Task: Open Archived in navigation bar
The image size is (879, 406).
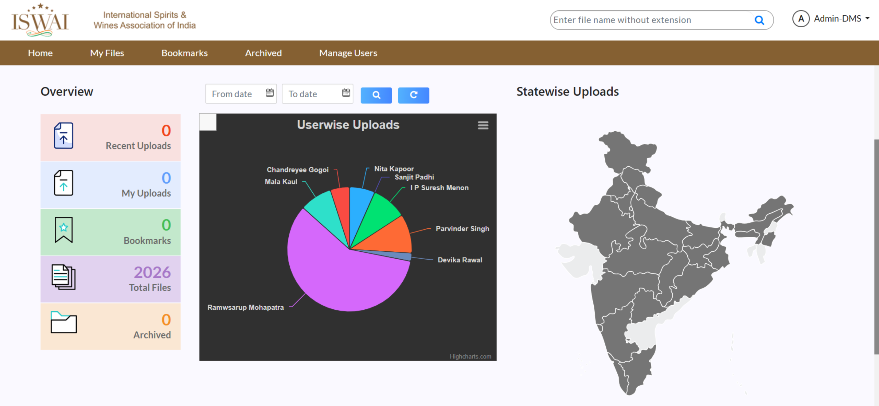Action: 264,53
